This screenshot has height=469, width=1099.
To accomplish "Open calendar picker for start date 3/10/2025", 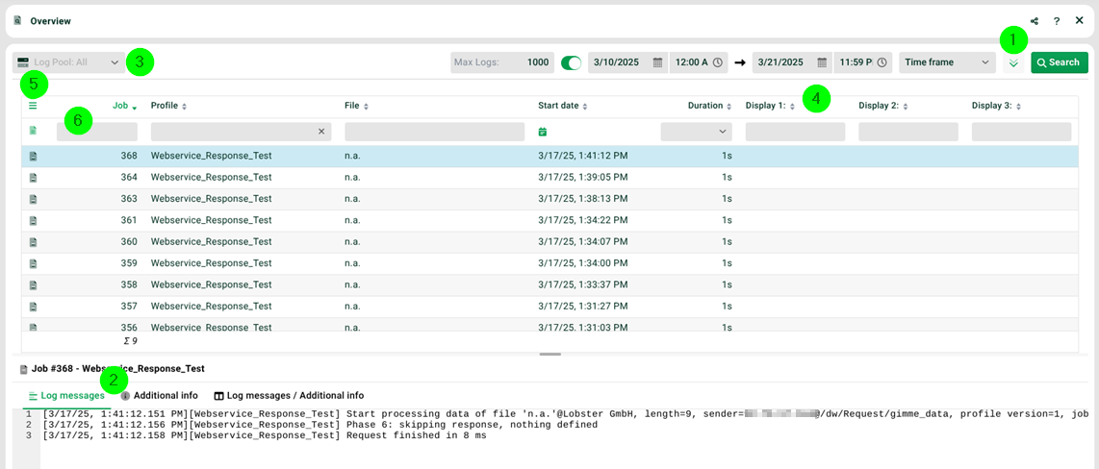I will click(658, 62).
